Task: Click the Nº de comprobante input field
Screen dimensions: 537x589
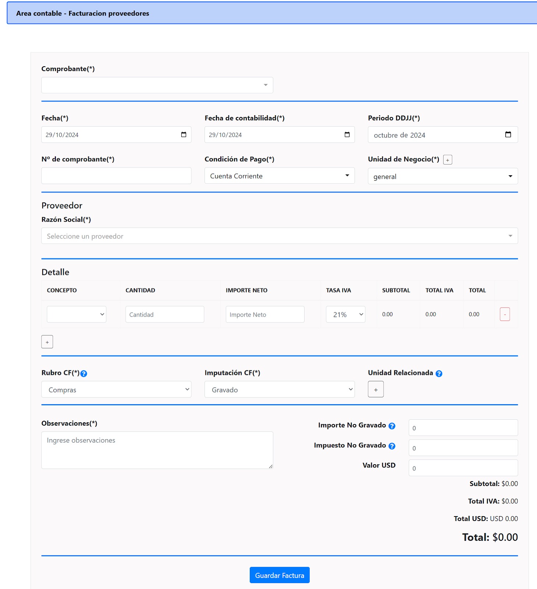Action: coord(116,176)
